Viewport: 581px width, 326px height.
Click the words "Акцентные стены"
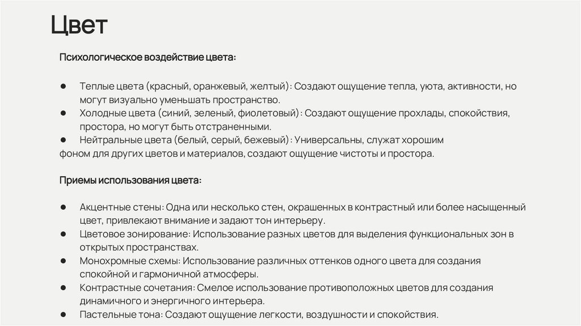point(121,207)
